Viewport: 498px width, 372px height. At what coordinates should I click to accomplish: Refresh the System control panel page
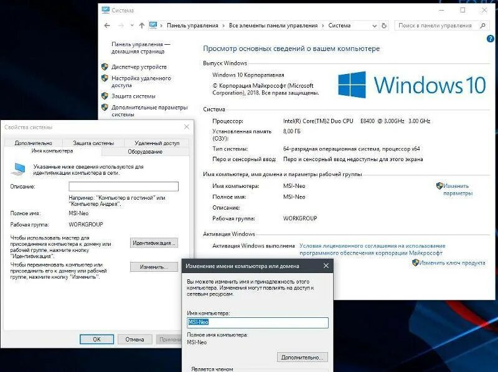click(x=384, y=26)
